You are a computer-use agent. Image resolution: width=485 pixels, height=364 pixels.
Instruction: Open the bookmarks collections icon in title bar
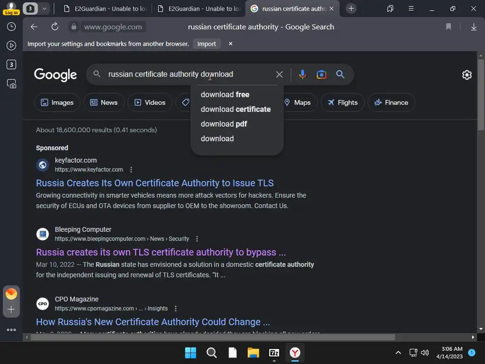[390, 9]
